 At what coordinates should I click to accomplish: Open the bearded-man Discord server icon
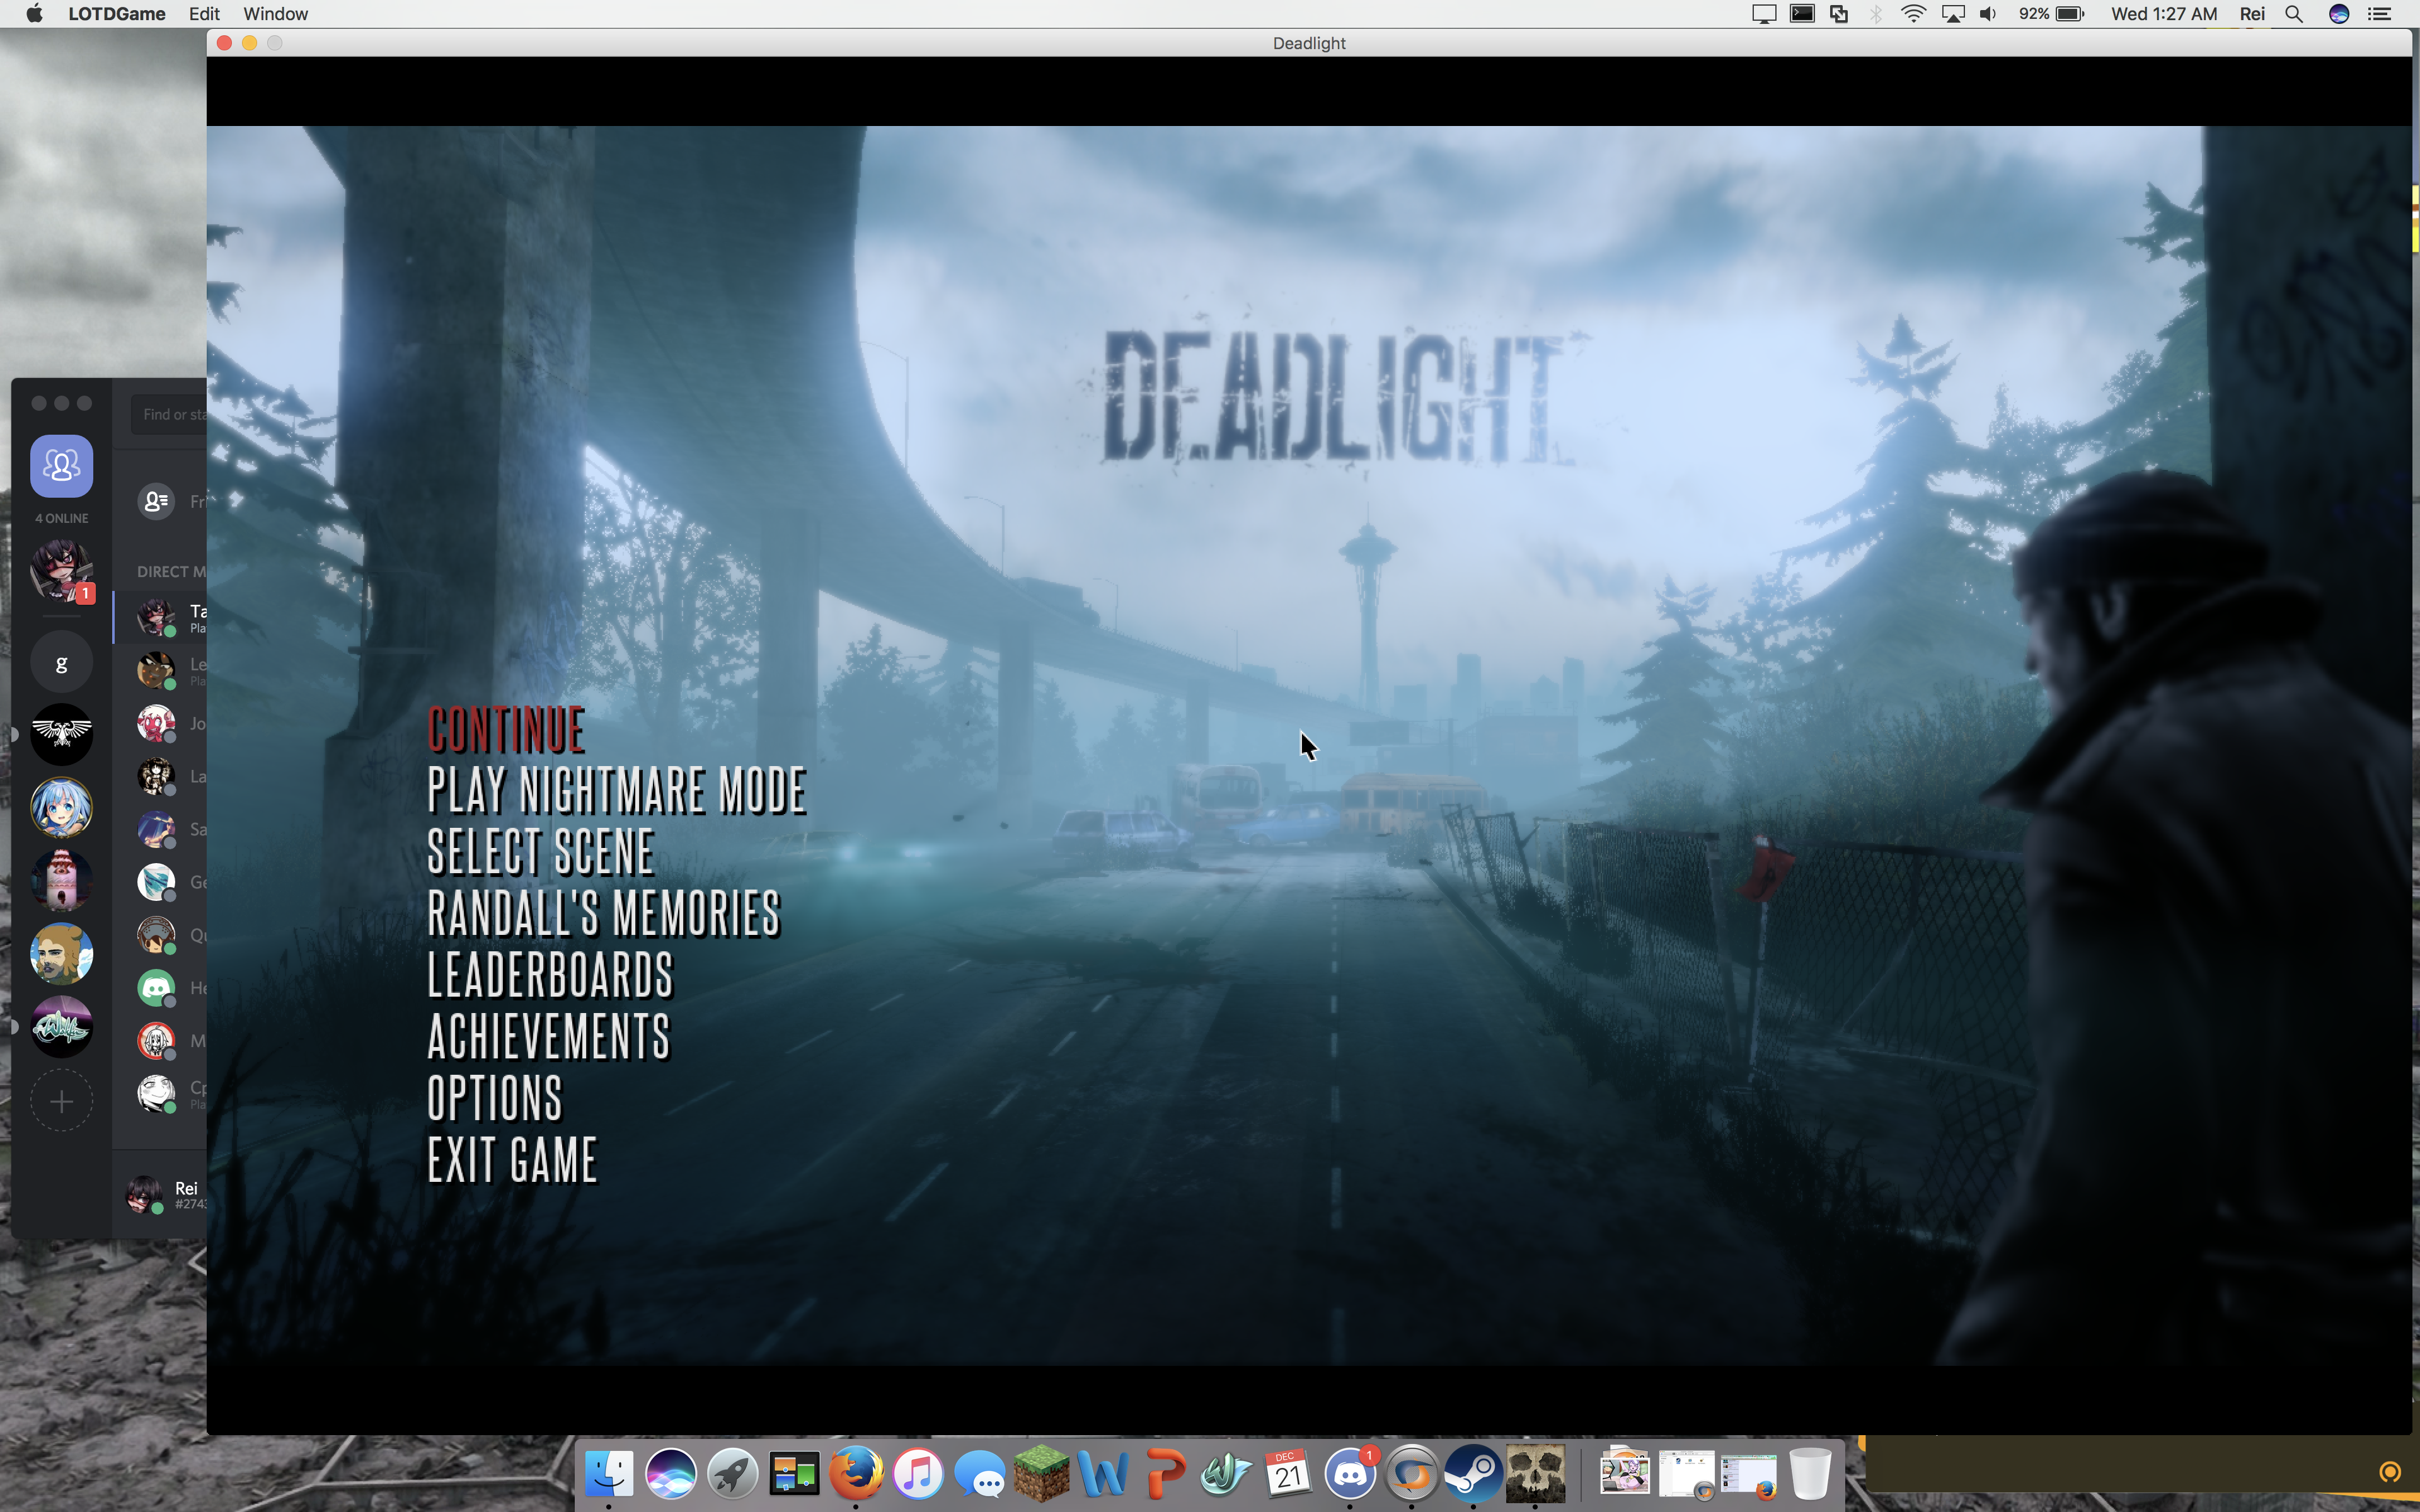61,953
